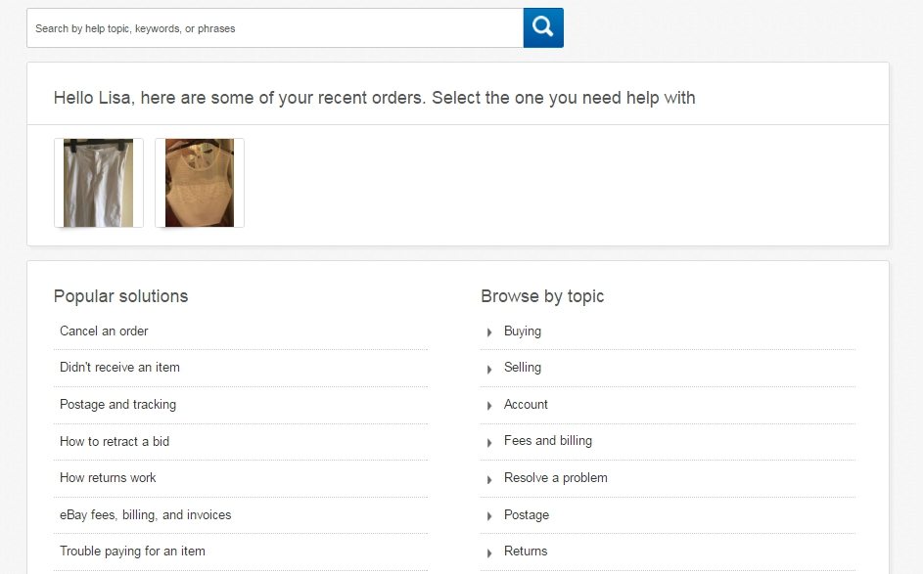Screen dimensions: 923x574
Task: Expand the Selling topic arrow
Action: click(x=489, y=370)
